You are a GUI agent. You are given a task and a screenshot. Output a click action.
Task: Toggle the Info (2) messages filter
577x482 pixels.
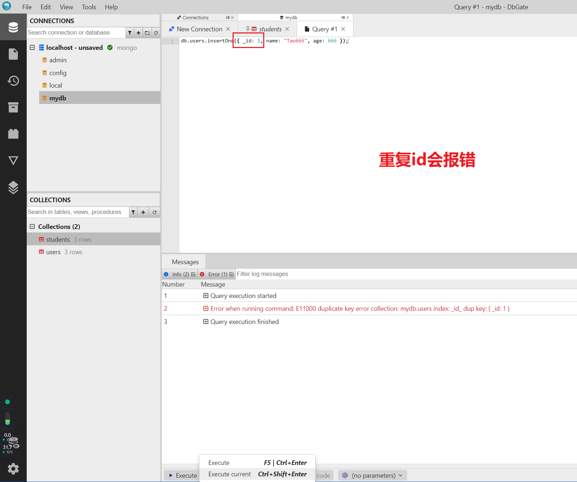pyautogui.click(x=180, y=274)
